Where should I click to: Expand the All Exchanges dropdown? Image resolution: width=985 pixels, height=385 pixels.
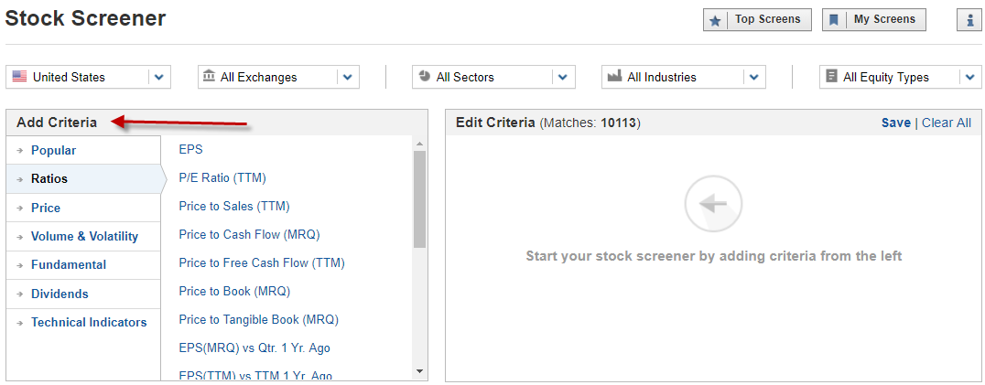[x=348, y=77]
